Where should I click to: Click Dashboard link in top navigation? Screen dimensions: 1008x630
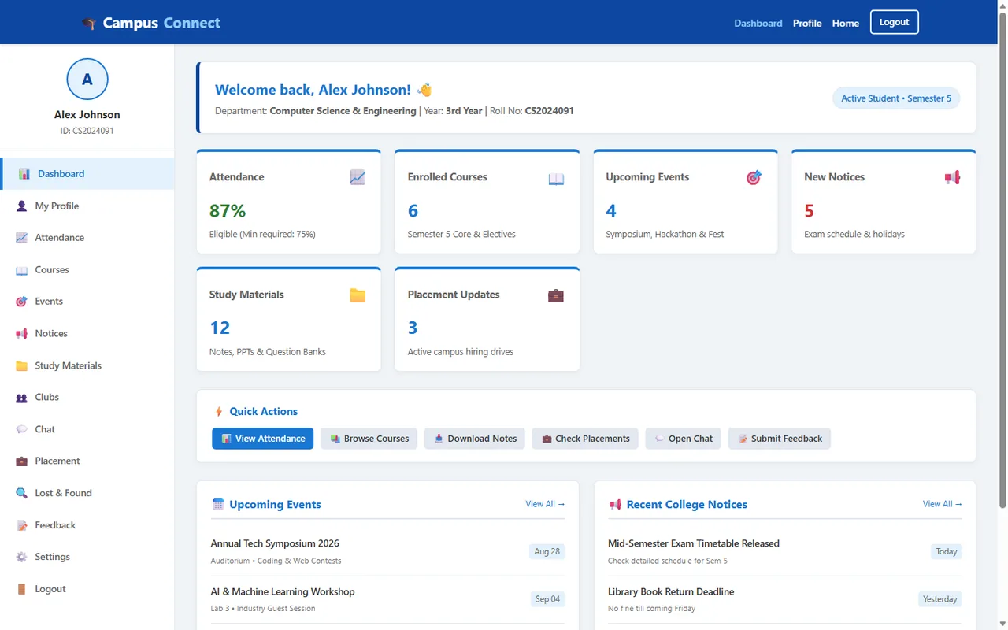click(758, 23)
